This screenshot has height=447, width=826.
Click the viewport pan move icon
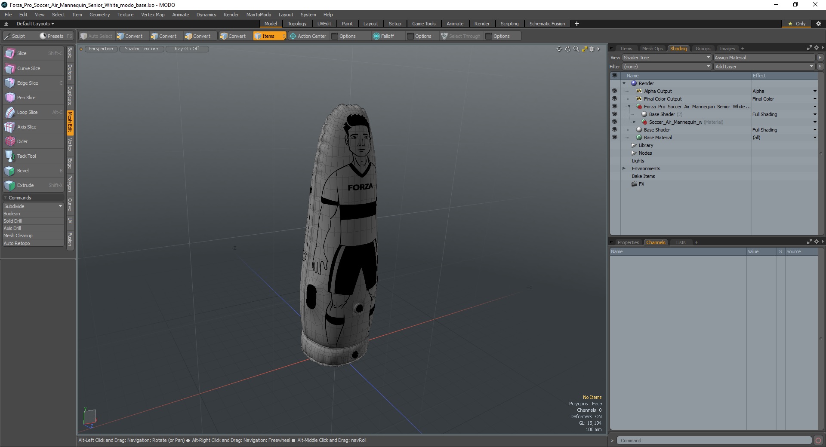click(559, 49)
